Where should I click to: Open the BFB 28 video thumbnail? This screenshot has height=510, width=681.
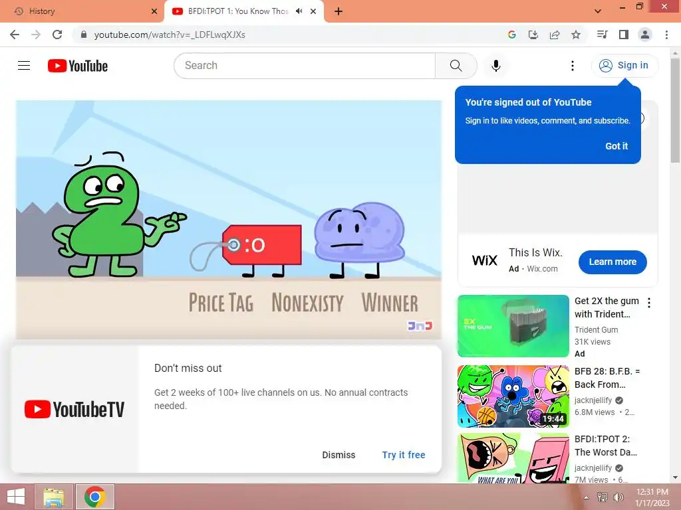pos(513,396)
